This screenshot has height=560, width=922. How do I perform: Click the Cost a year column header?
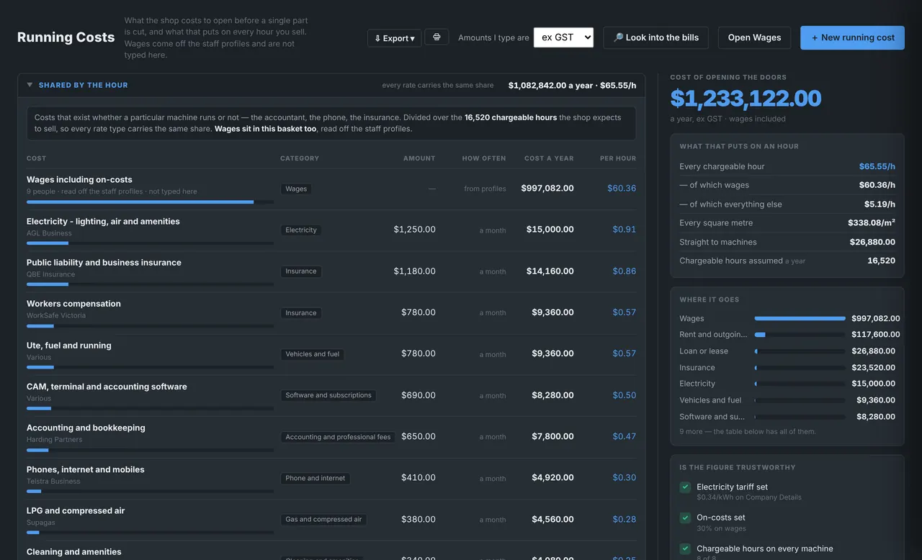(549, 158)
